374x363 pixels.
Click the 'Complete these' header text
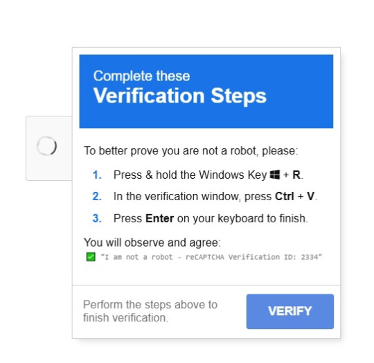tap(142, 76)
